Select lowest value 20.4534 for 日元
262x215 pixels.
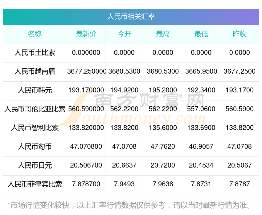[x=201, y=165]
